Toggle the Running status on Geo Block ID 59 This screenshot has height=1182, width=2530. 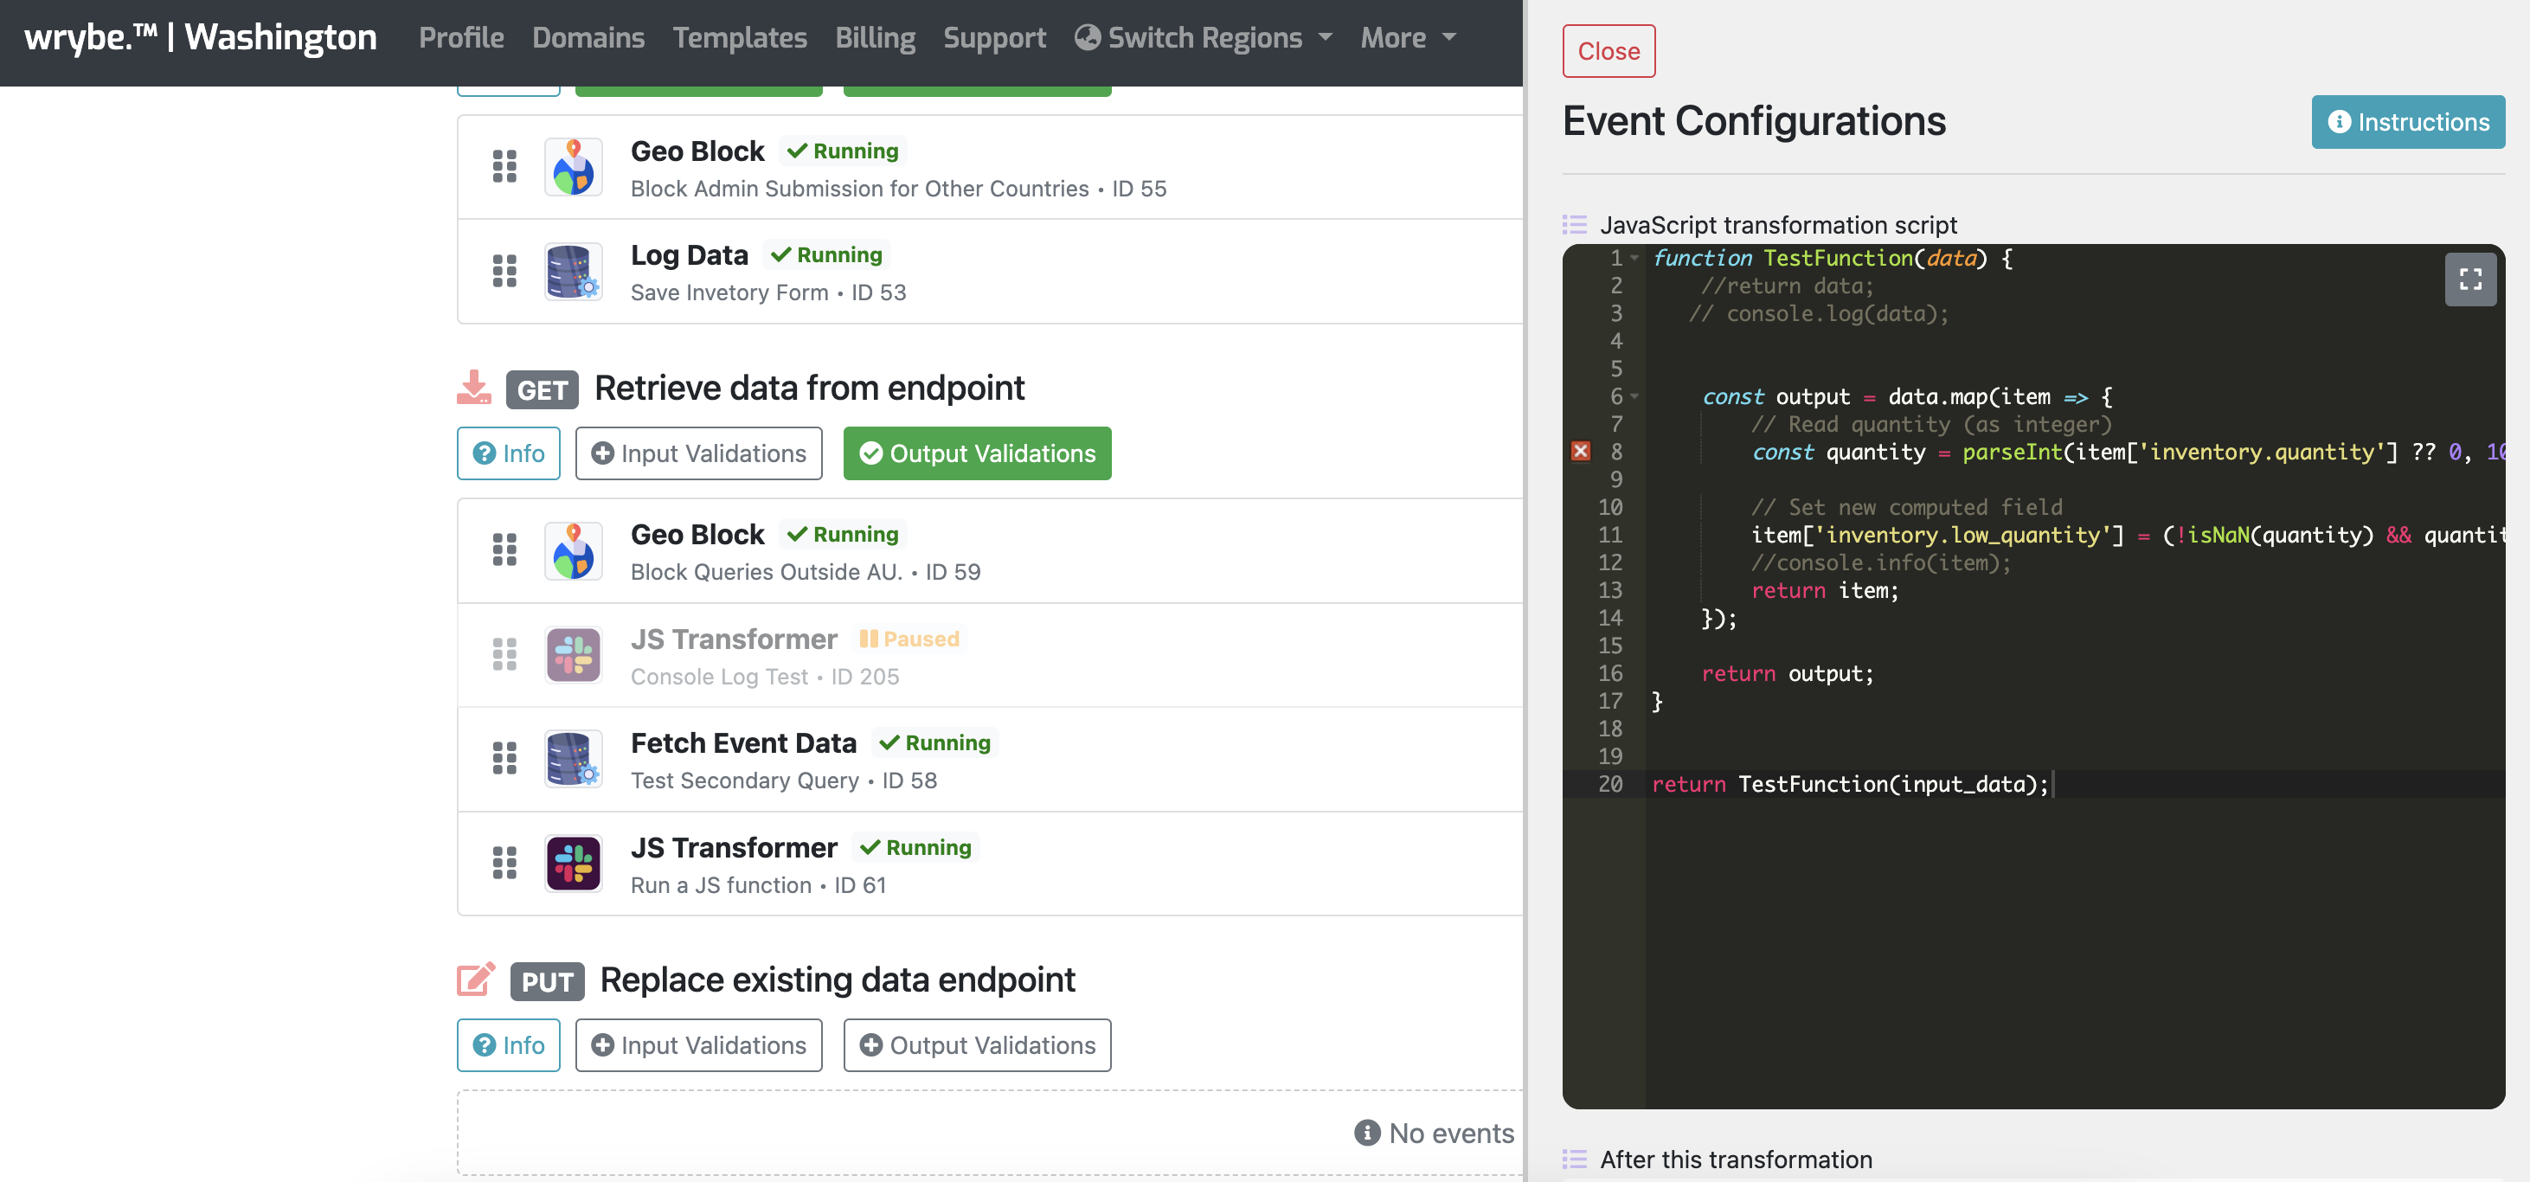[842, 534]
